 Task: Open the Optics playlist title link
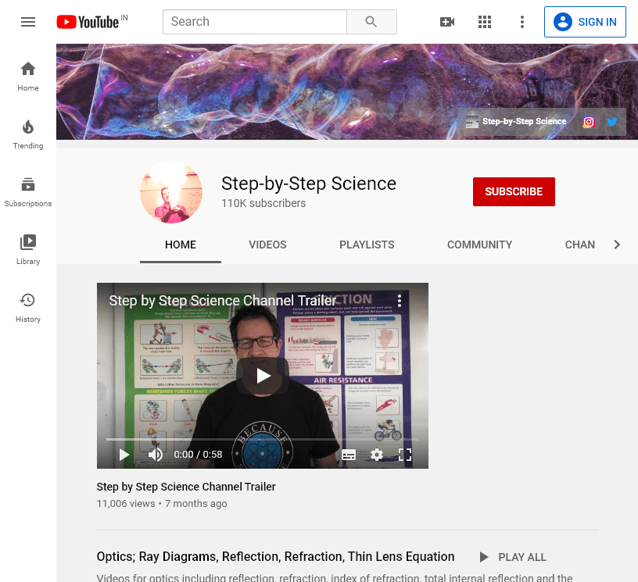(275, 556)
